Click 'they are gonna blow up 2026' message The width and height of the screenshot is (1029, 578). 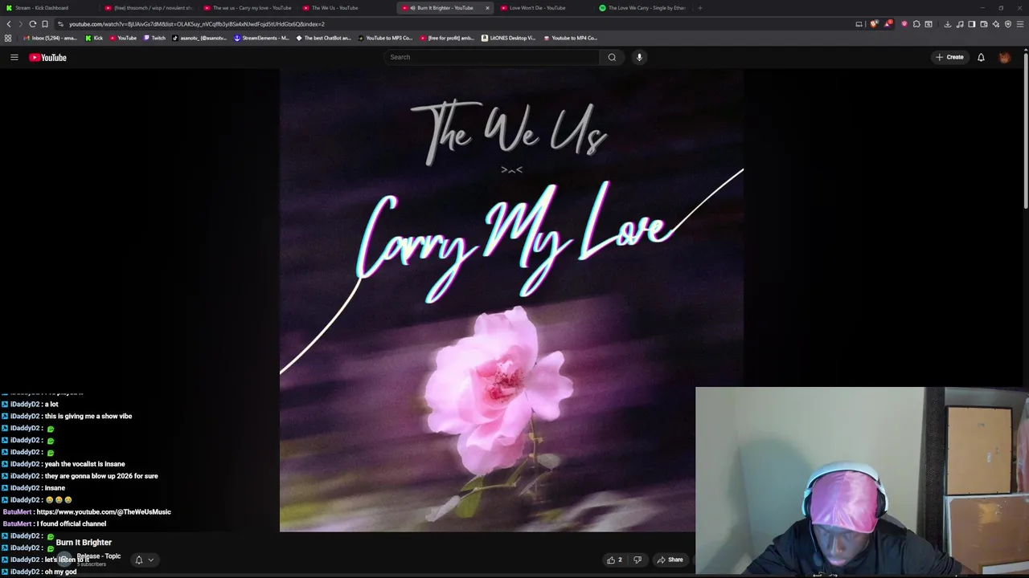(x=101, y=476)
